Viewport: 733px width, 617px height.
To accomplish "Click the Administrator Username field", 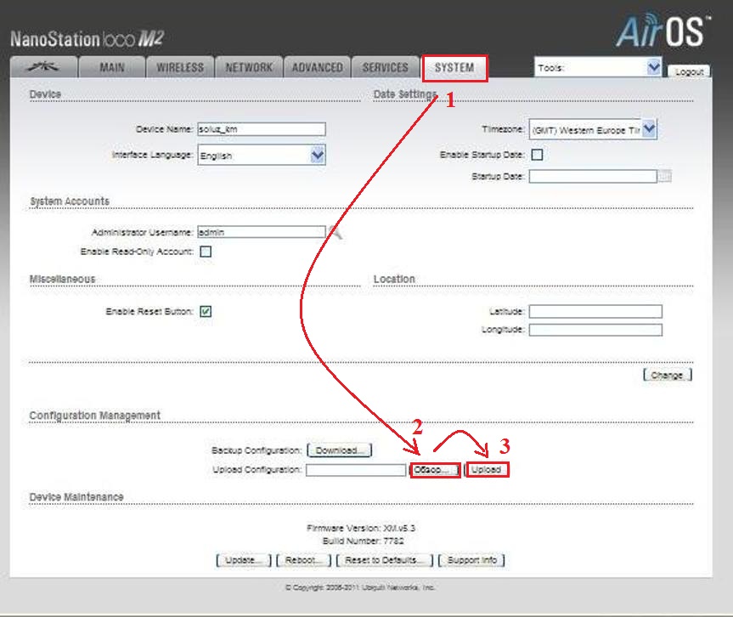I will click(262, 232).
